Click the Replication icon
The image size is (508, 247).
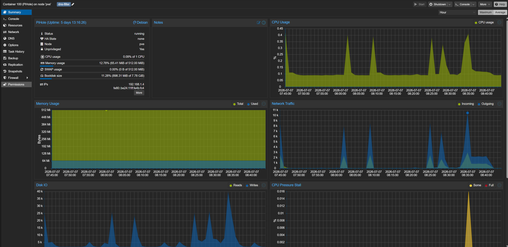pos(5,65)
